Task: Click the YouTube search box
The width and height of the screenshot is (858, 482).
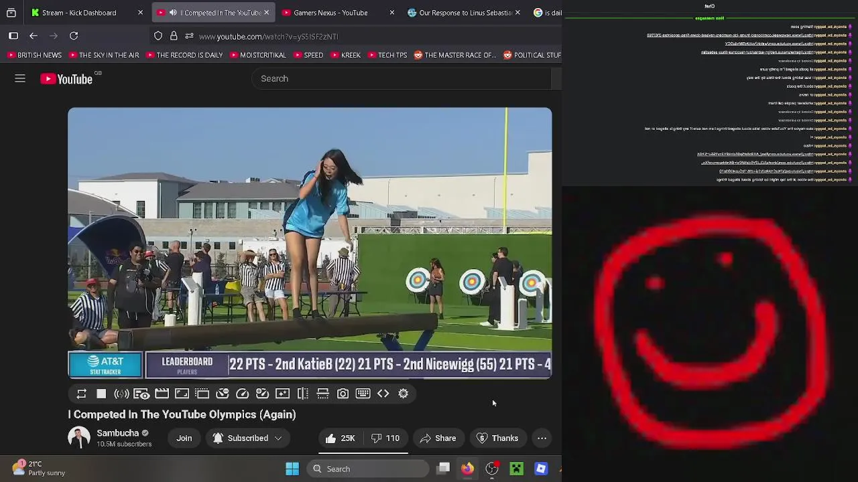Action: pos(401,78)
